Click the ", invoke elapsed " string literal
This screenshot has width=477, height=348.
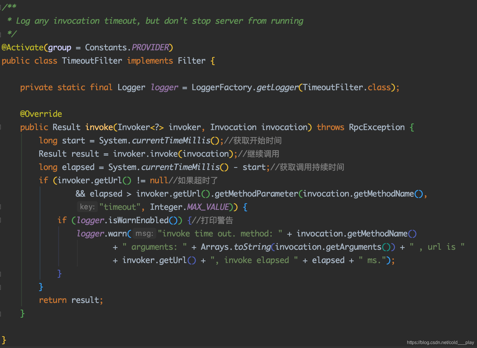tap(254, 260)
